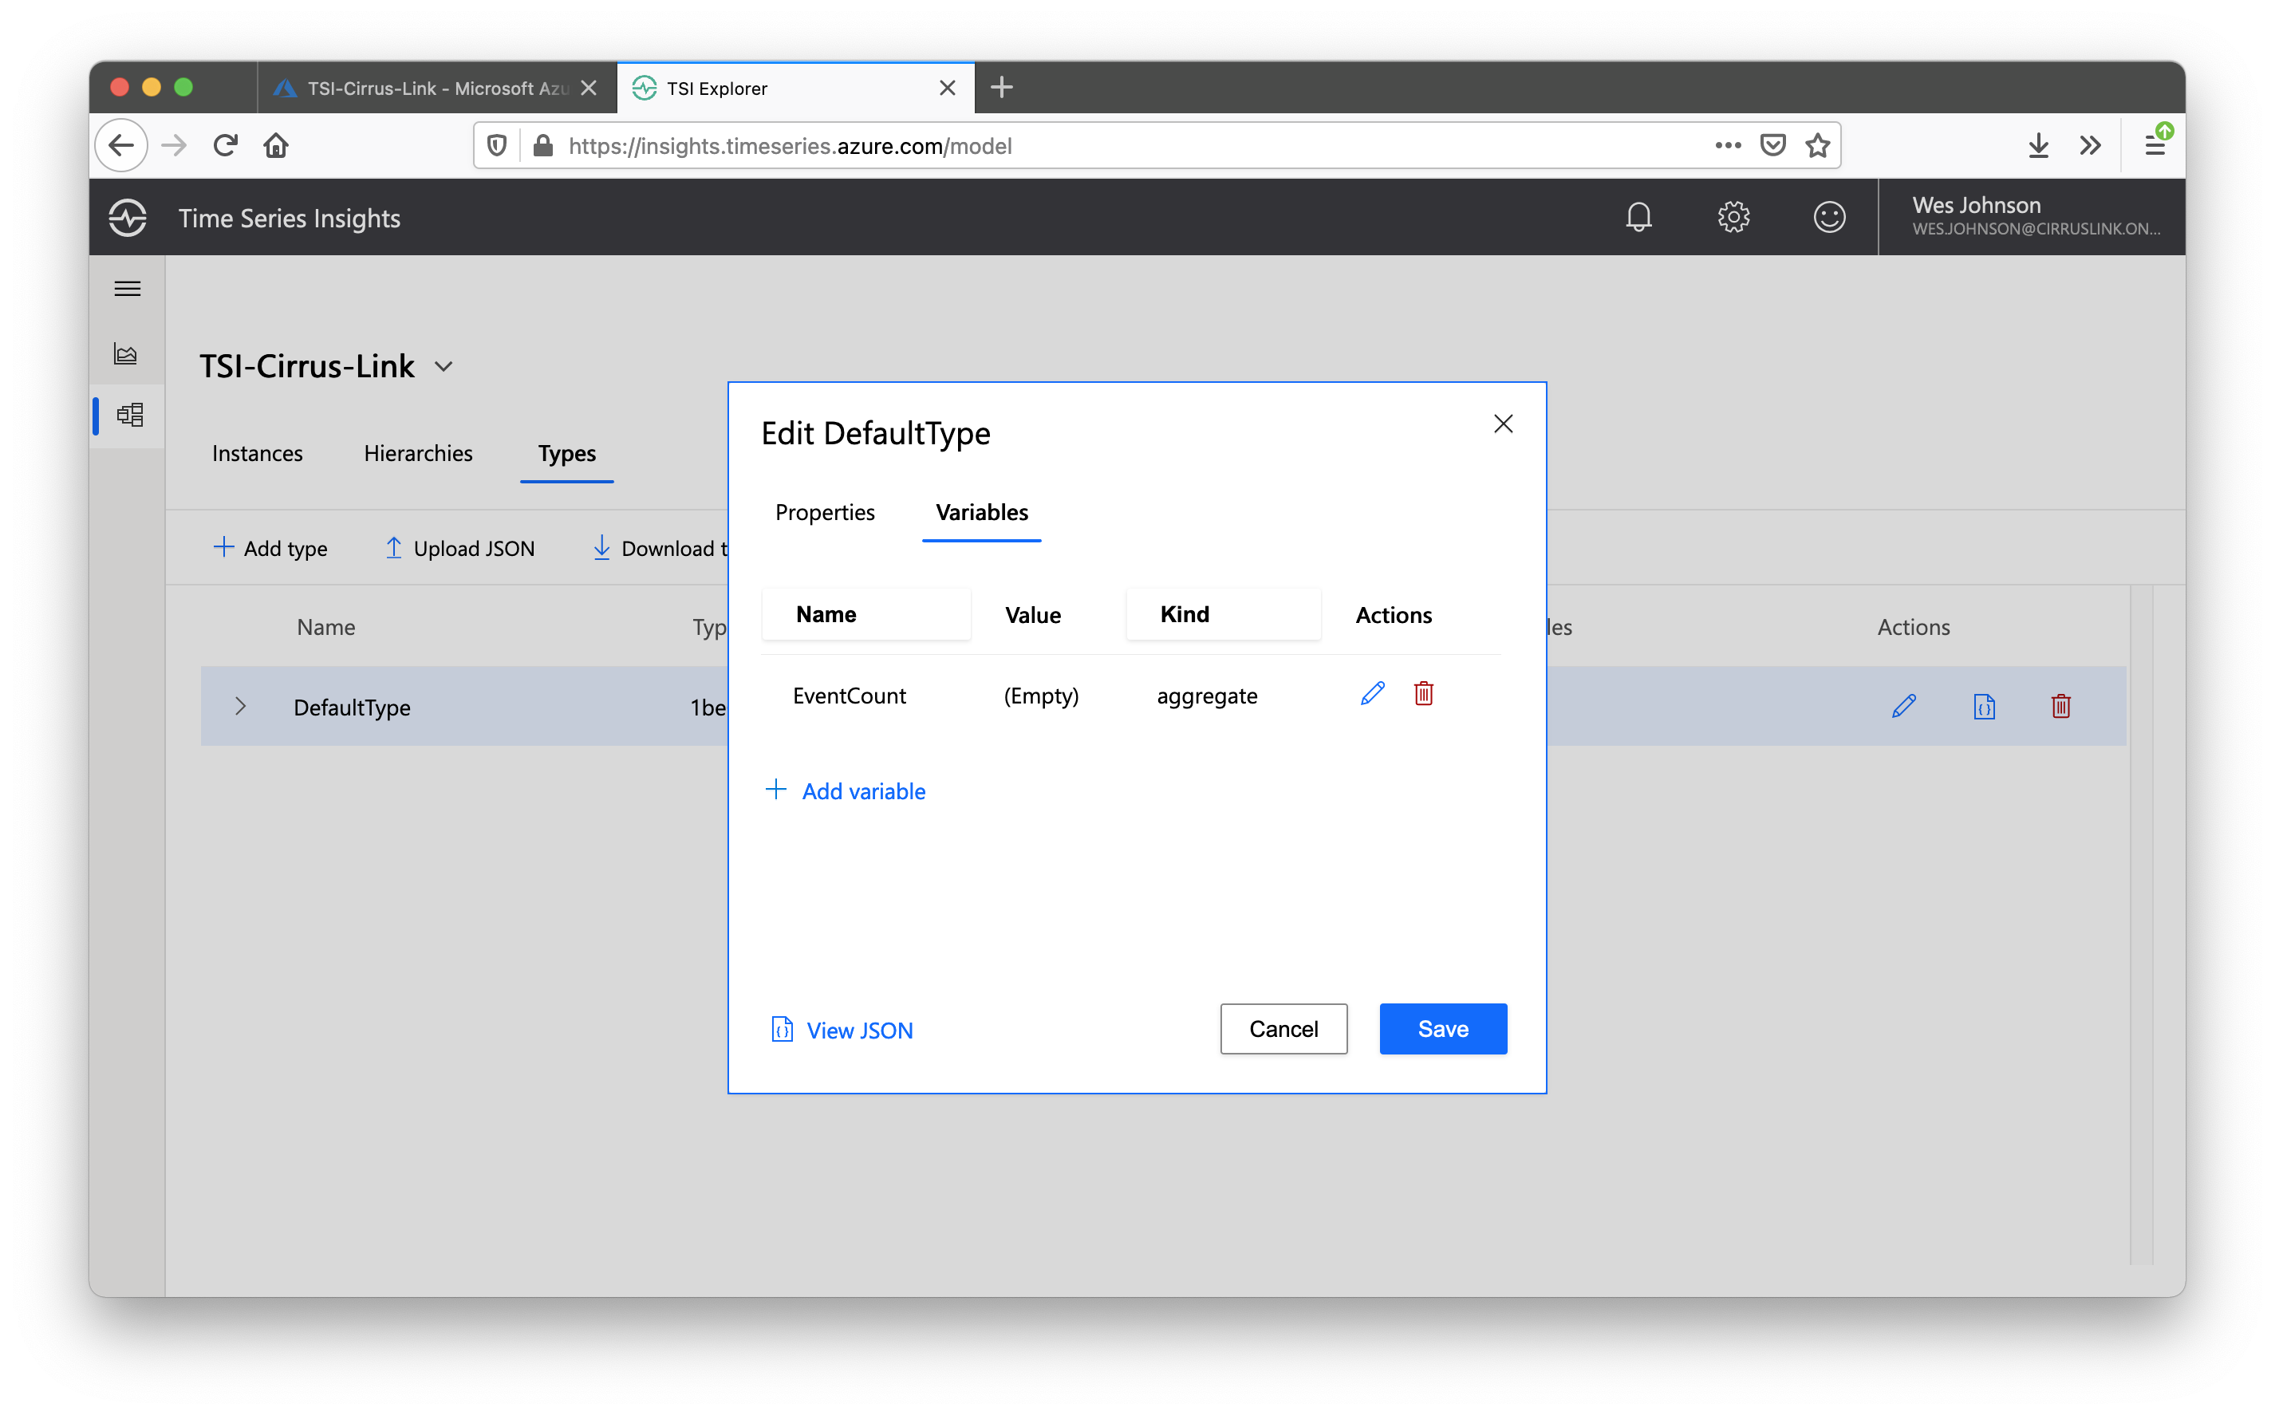
Task: Delete the EventCount variable via trash icon
Action: coord(1423,693)
